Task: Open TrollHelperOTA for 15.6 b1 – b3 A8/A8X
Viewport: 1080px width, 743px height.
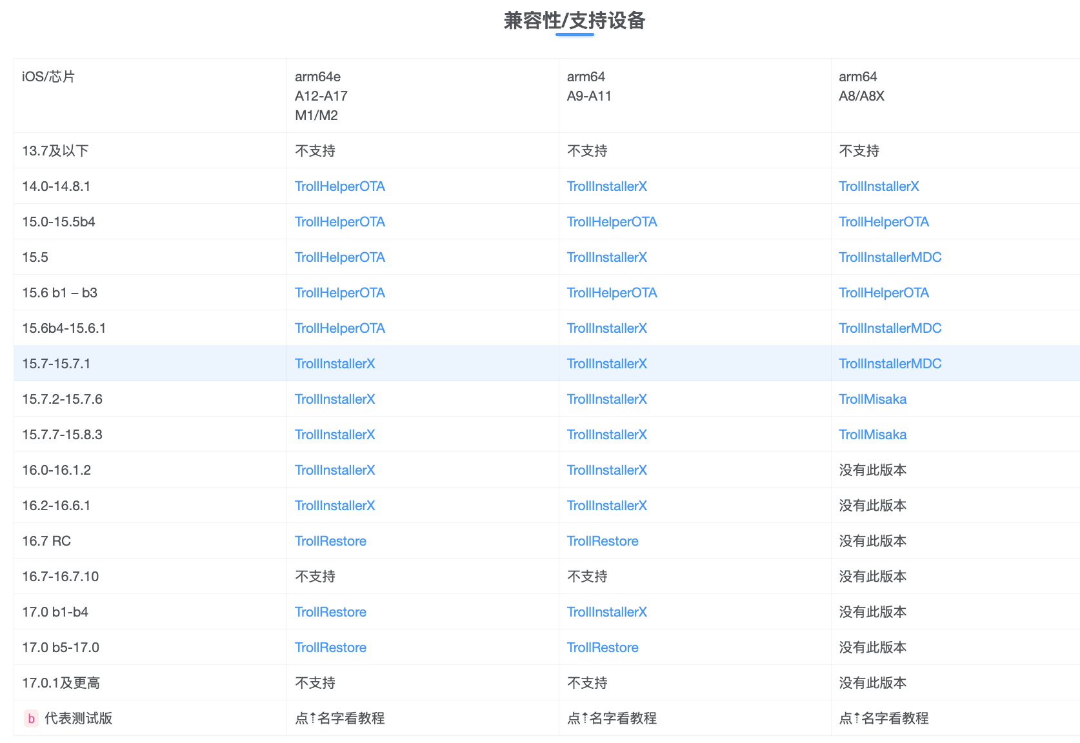Action: (x=884, y=293)
